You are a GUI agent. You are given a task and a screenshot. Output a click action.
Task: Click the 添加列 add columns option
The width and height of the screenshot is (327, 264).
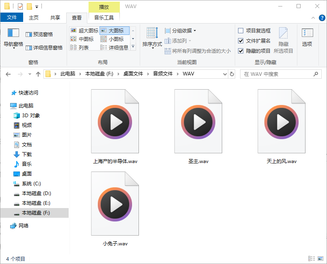point(178,41)
